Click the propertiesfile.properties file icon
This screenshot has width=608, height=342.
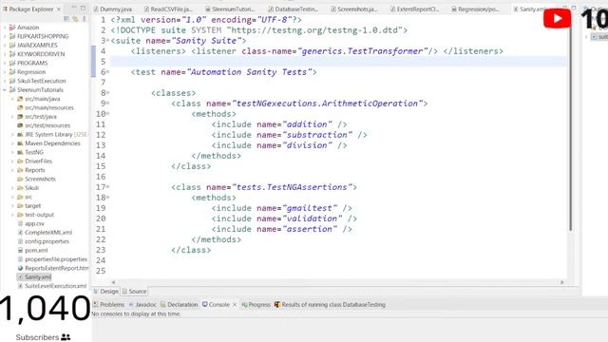20,259
